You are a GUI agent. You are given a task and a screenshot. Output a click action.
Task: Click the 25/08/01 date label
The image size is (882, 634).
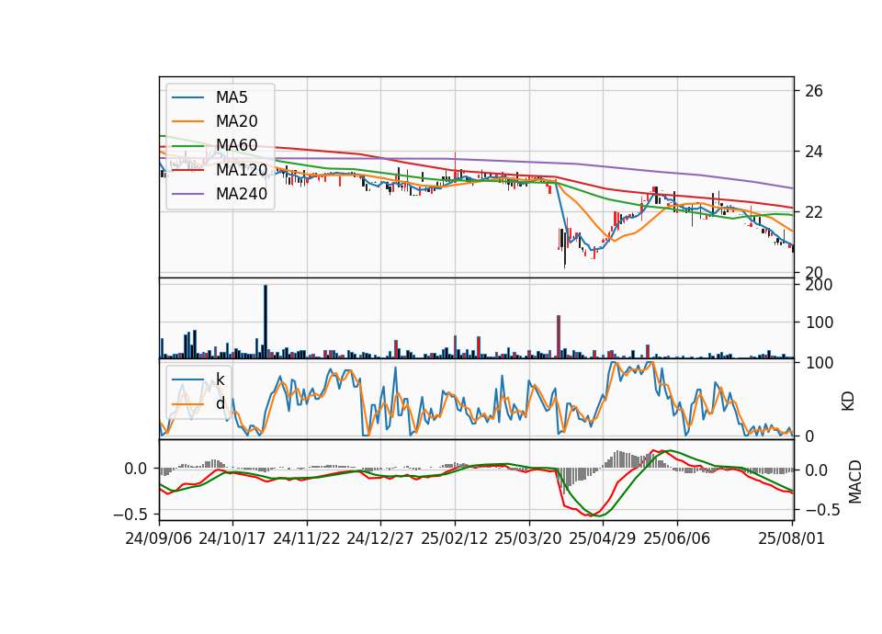click(792, 538)
